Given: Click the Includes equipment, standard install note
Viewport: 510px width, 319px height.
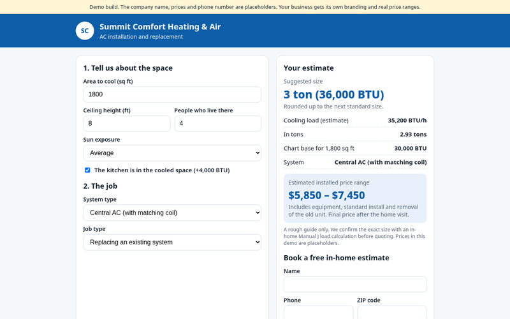Looking at the screenshot, I should [x=353, y=211].
